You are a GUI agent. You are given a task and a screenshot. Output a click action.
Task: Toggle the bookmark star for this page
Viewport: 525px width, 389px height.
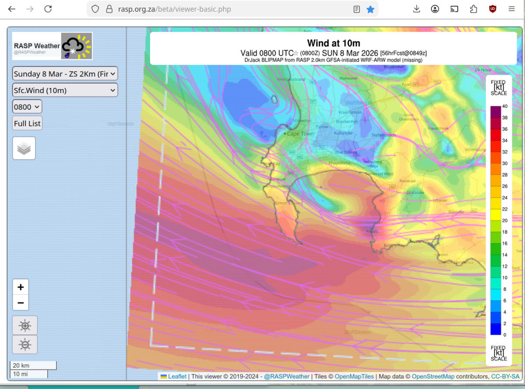370,9
